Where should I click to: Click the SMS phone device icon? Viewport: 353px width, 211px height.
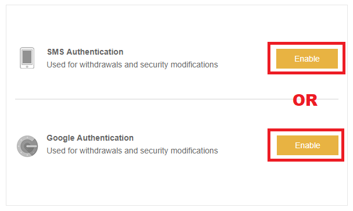pos(27,58)
